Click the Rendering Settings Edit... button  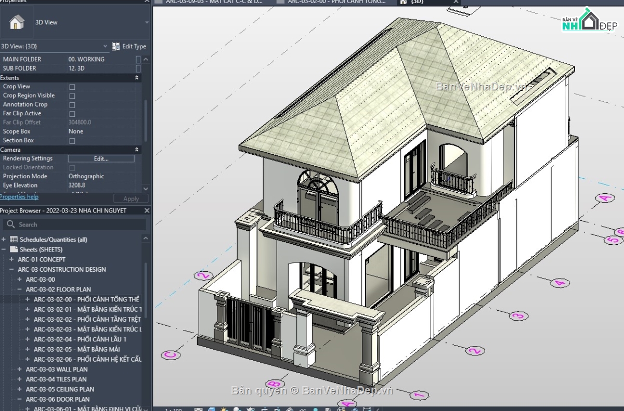(101, 158)
